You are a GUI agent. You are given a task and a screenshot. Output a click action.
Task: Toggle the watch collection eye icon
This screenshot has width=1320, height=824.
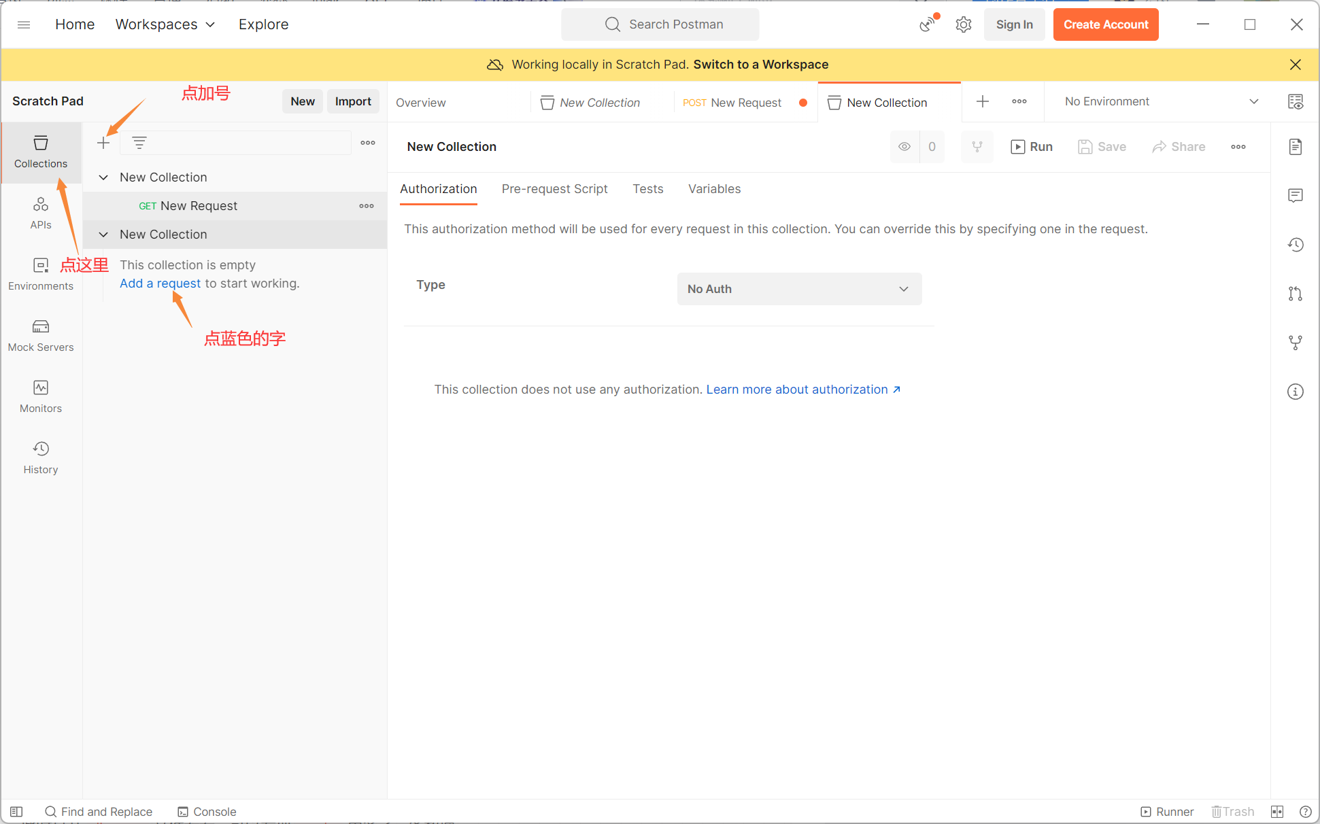click(904, 147)
